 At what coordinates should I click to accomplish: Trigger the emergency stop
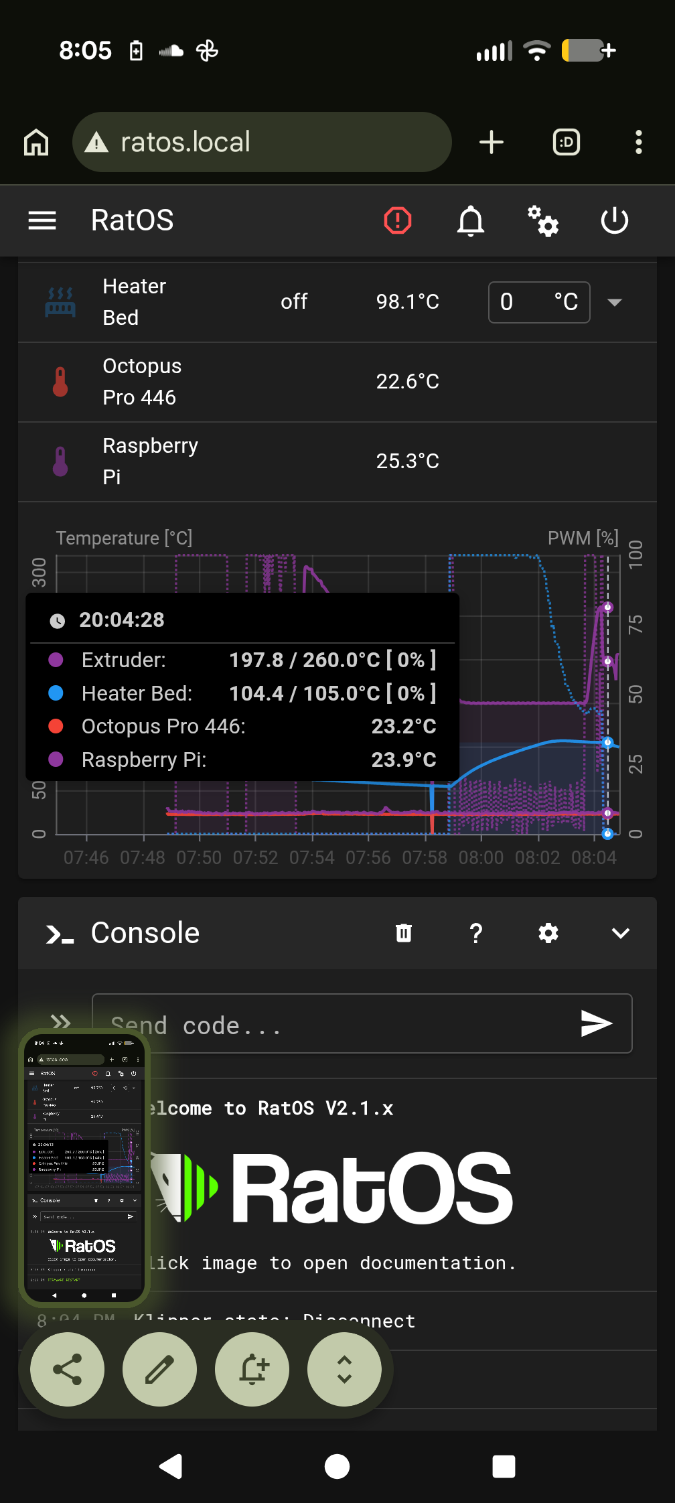click(397, 220)
